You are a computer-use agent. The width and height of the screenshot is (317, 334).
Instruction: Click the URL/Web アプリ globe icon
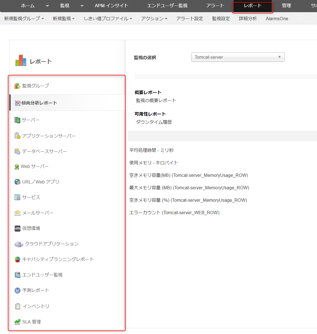pyautogui.click(x=17, y=182)
